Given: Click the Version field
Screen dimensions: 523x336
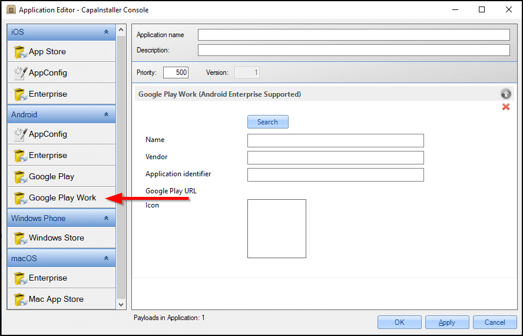Looking at the screenshot, I should click(x=247, y=73).
